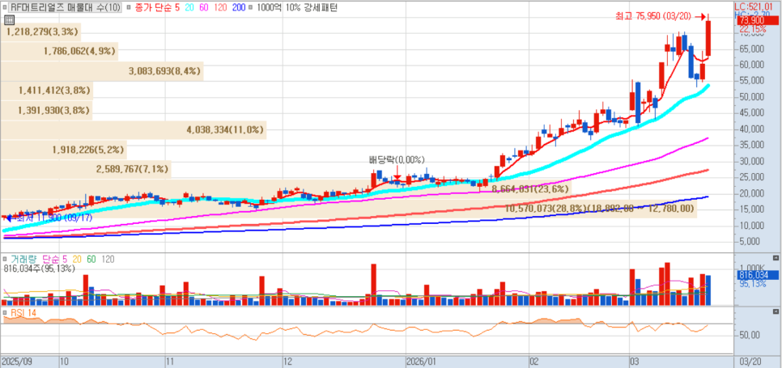Click the cyan 20 moving average value
The width and height of the screenshot is (782, 368).
pos(189,8)
